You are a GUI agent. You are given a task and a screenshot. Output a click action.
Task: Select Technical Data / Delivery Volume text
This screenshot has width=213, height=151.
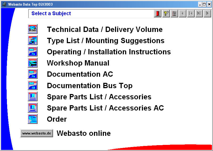[105, 30]
